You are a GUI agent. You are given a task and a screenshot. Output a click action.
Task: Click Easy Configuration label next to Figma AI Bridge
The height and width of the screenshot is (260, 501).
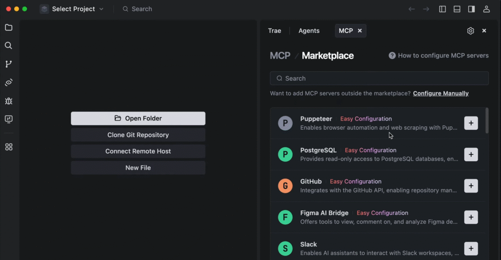click(x=382, y=213)
